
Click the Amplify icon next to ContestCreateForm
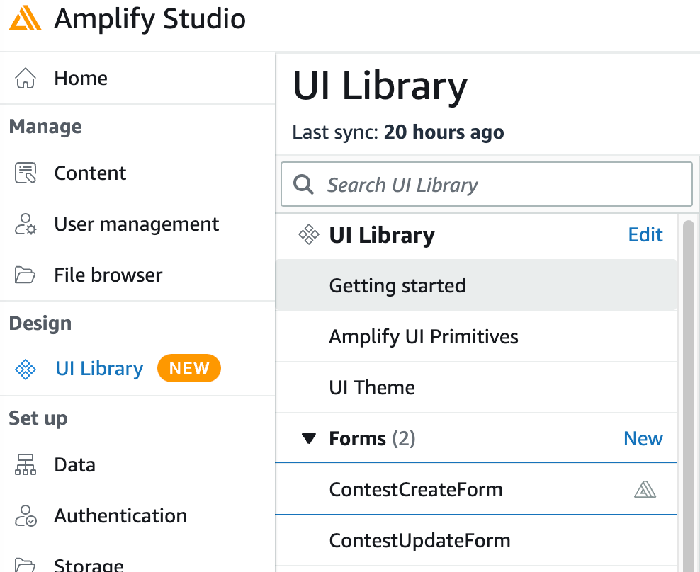click(645, 488)
